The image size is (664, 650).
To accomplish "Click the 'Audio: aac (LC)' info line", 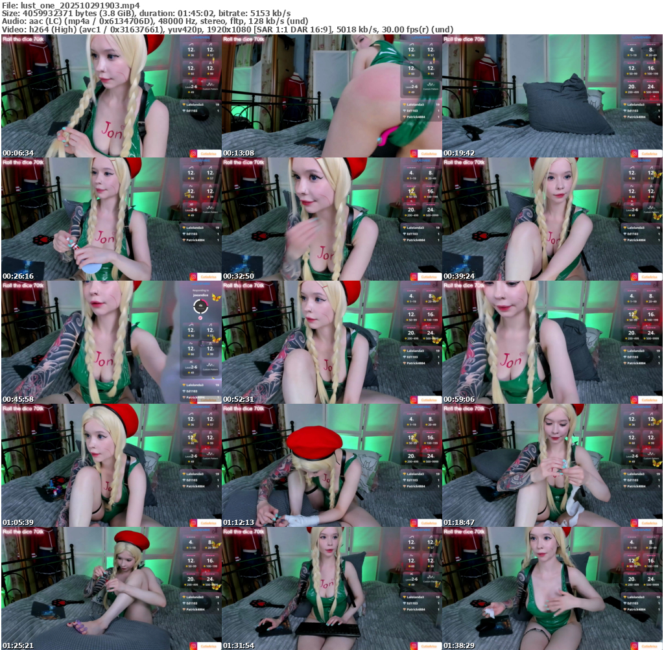I will (x=155, y=21).
